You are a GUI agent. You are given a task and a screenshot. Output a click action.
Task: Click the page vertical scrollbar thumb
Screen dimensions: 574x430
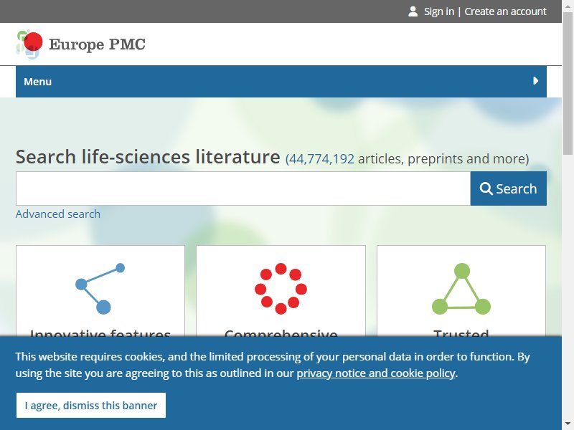[568, 83]
